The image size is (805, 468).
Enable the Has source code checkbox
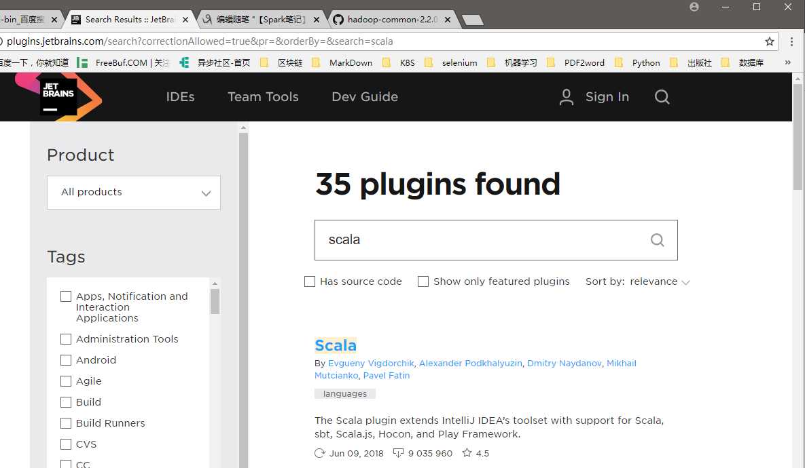310,281
